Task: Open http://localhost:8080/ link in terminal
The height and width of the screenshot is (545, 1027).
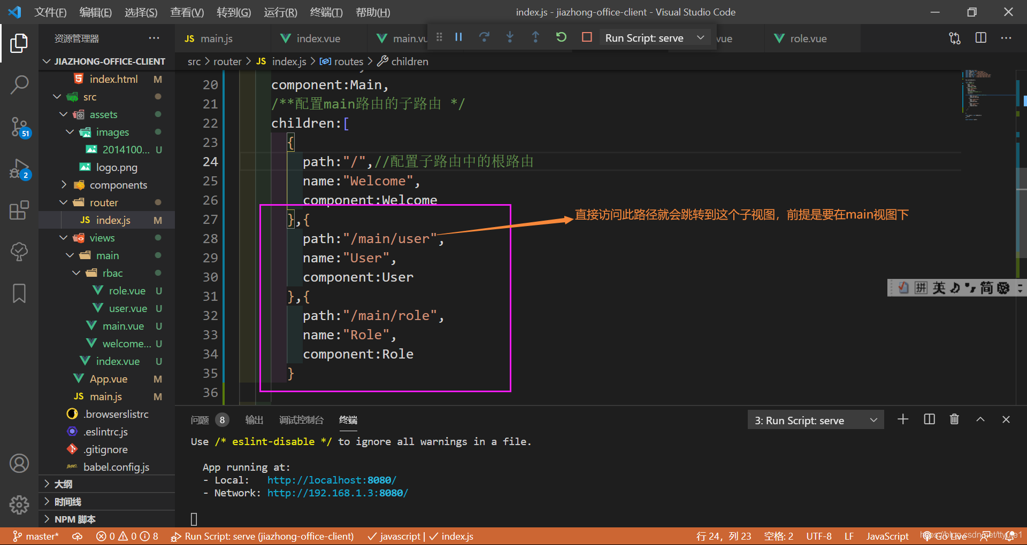Action: pos(332,480)
